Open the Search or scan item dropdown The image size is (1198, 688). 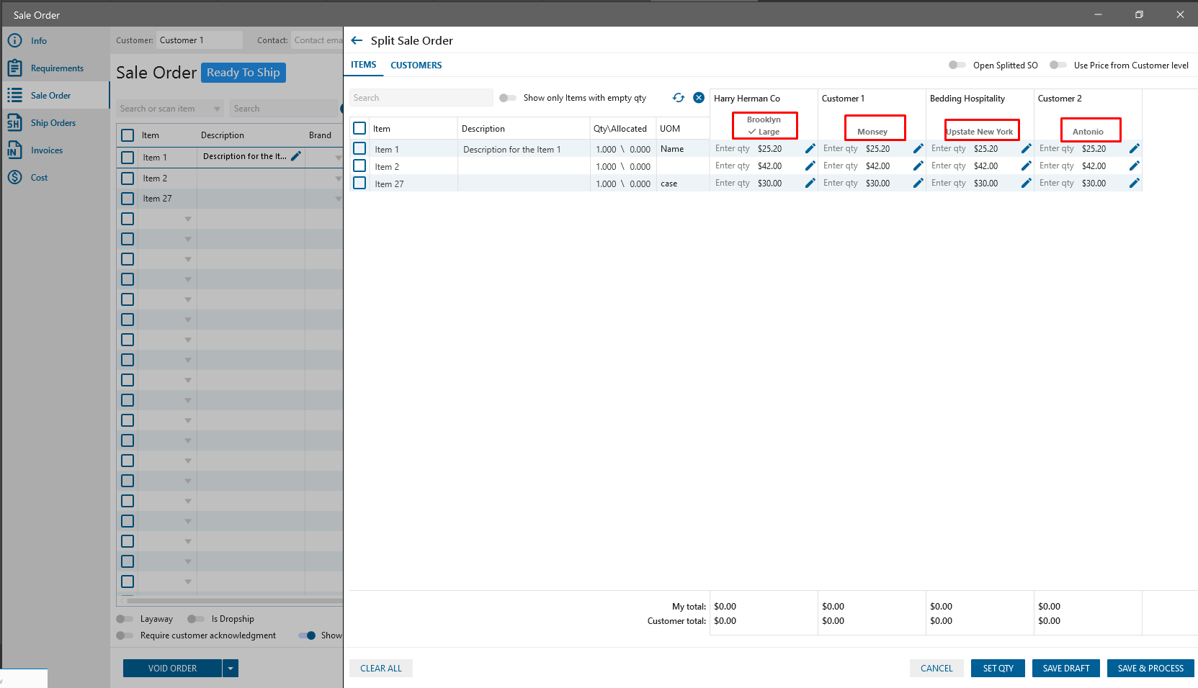[217, 109]
